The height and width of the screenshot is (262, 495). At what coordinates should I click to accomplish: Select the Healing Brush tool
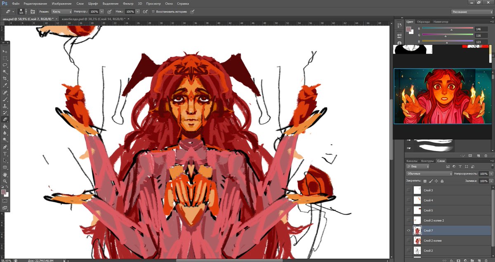tap(5, 92)
